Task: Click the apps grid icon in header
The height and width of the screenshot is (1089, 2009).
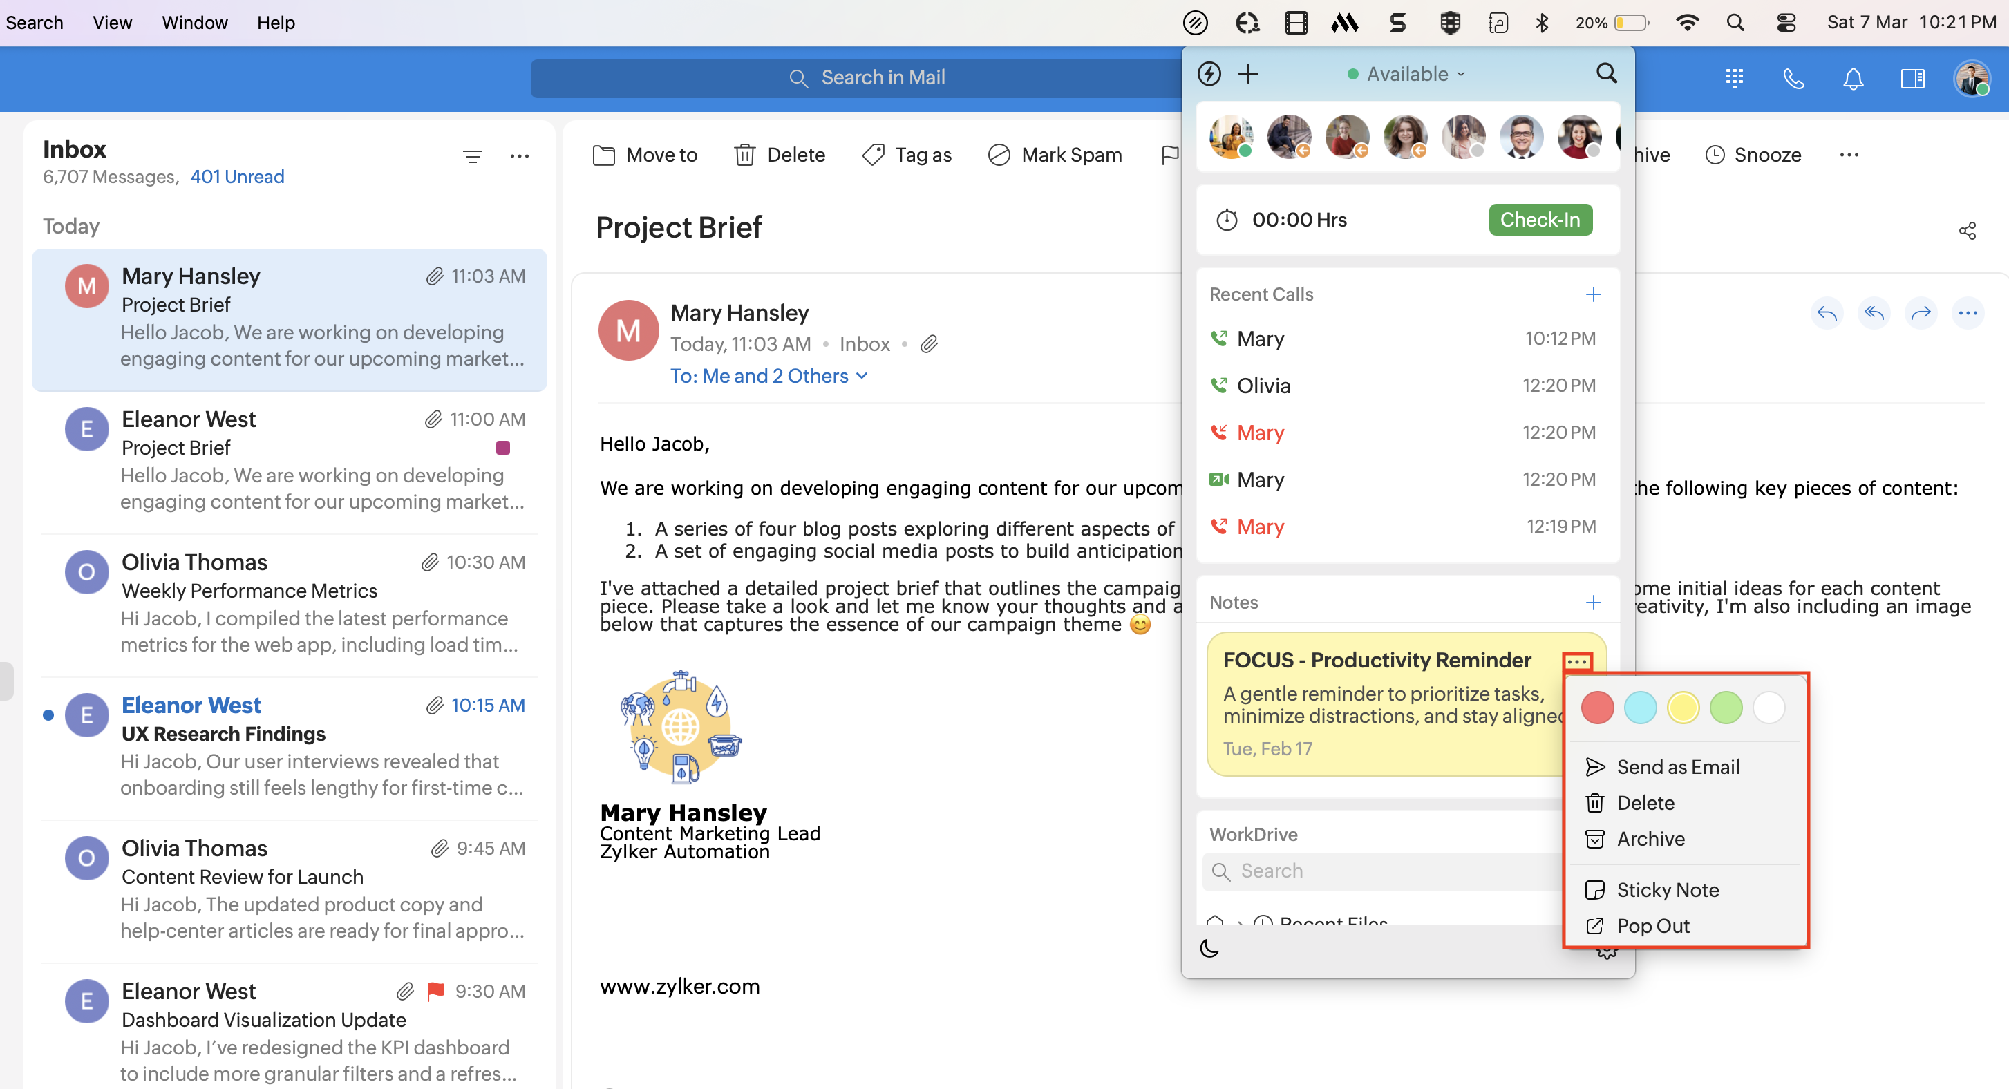Action: point(1734,78)
